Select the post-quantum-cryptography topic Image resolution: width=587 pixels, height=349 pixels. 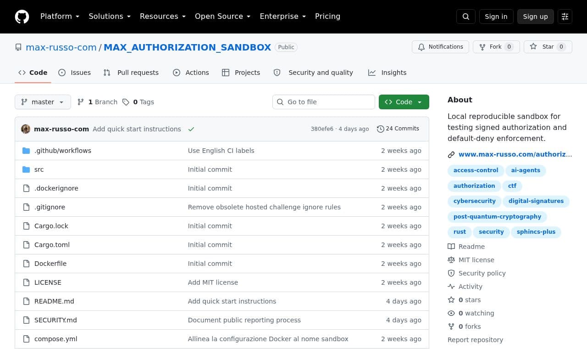click(497, 217)
